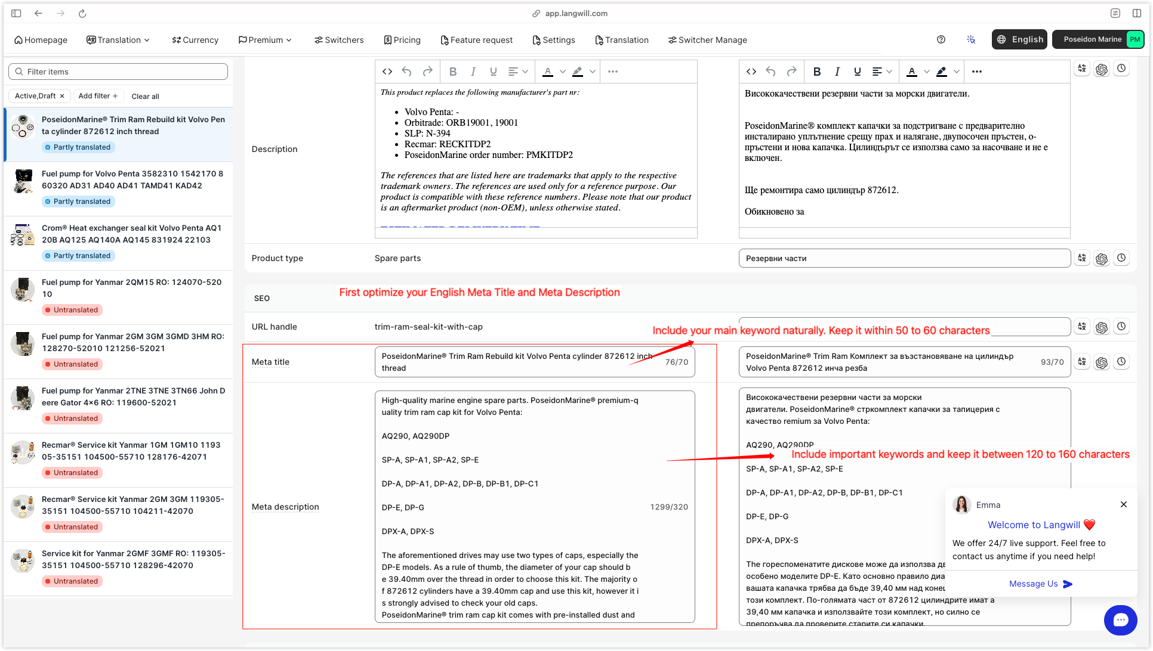Screen dimensions: 1153x651
Task: Open the Currency menu item
Action: pyautogui.click(x=195, y=40)
